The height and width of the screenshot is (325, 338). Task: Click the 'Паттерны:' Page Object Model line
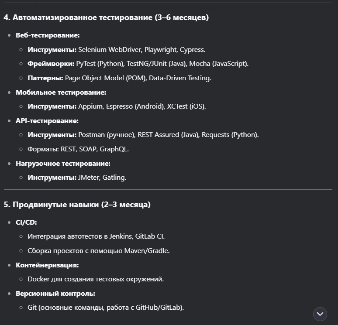[119, 78]
